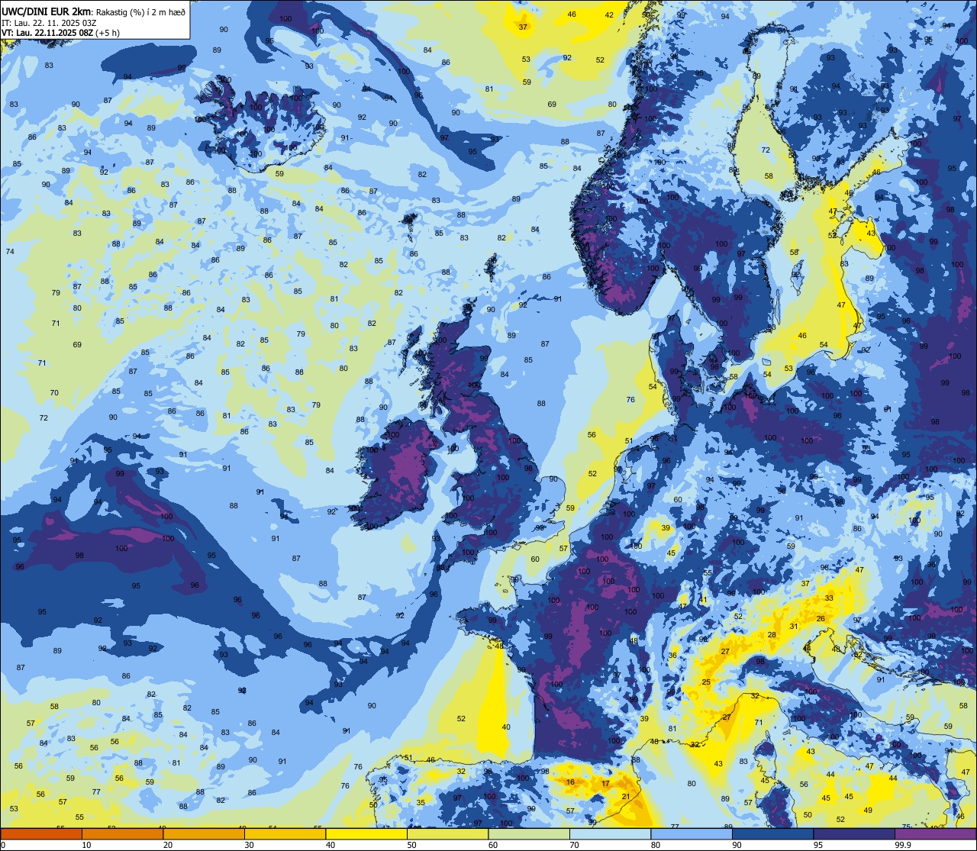Click the 20–30% amber legend segment

(203, 834)
